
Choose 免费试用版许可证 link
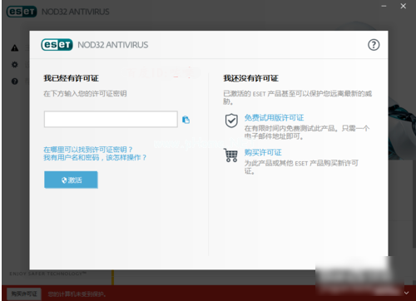click(x=274, y=118)
